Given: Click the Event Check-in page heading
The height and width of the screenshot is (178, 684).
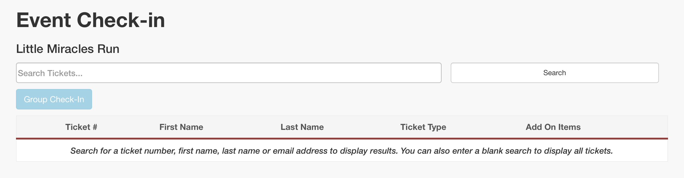Looking at the screenshot, I should 91,20.
